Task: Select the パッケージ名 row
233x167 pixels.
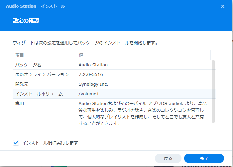Action: point(28,65)
